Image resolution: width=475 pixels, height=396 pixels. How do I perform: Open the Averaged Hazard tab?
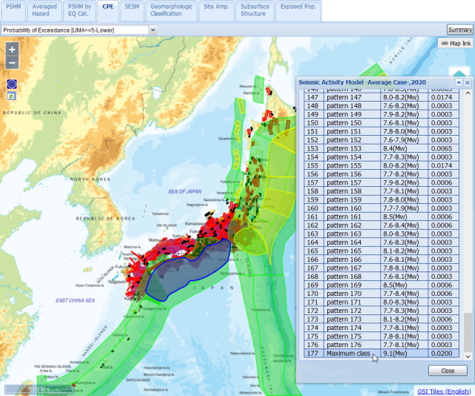click(x=45, y=10)
